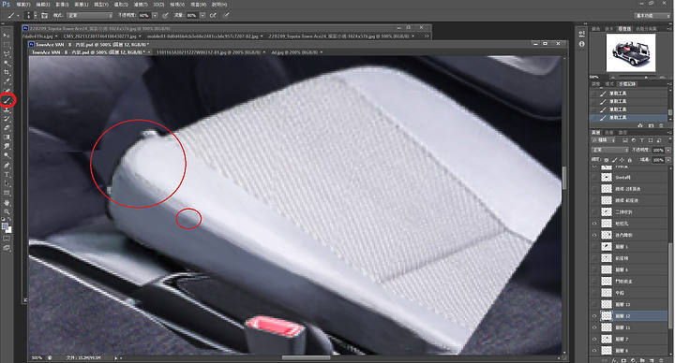Viewport: 675px width, 363px height.
Task: Click Navigator zoom-in mountain icon
Action: pyautogui.click(x=663, y=77)
